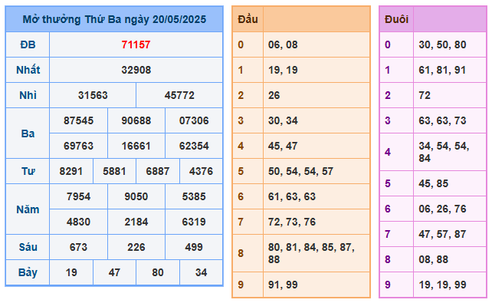Select Tư prize number 5881
The image size is (492, 303).
114,171
